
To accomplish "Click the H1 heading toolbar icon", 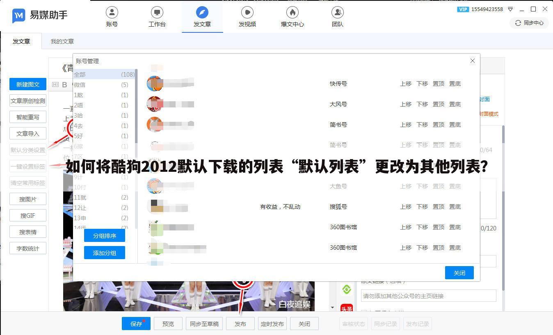I will pyautogui.click(x=55, y=85).
